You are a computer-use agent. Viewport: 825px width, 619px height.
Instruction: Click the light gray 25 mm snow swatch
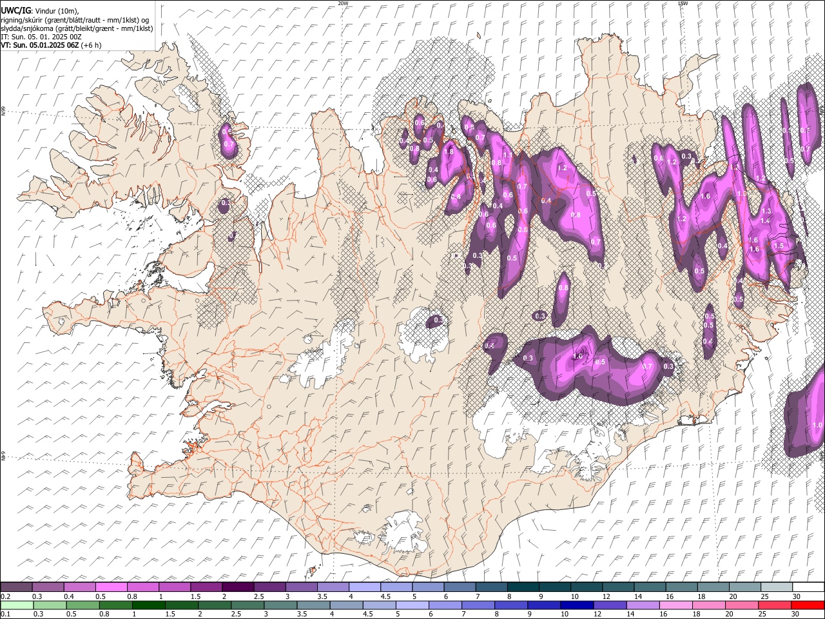[x=777, y=587]
